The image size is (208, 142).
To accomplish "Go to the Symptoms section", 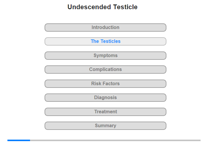I will 105,56.
